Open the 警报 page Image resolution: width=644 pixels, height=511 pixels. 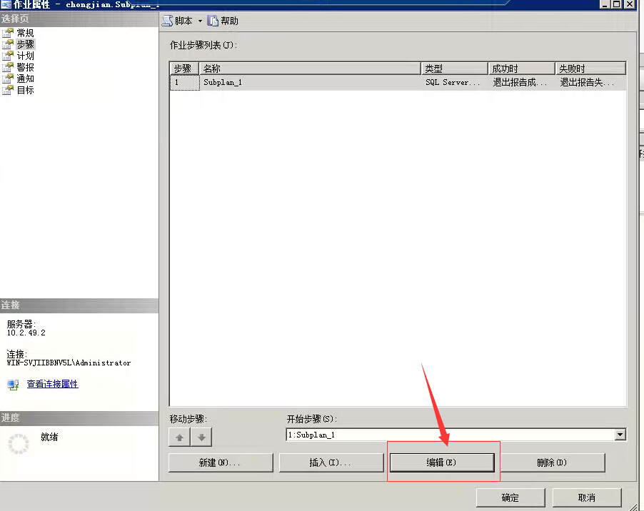(x=25, y=67)
